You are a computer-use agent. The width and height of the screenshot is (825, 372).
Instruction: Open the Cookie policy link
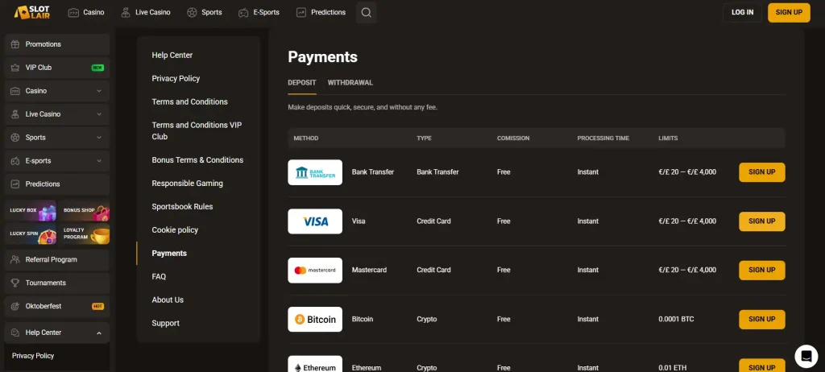click(175, 230)
